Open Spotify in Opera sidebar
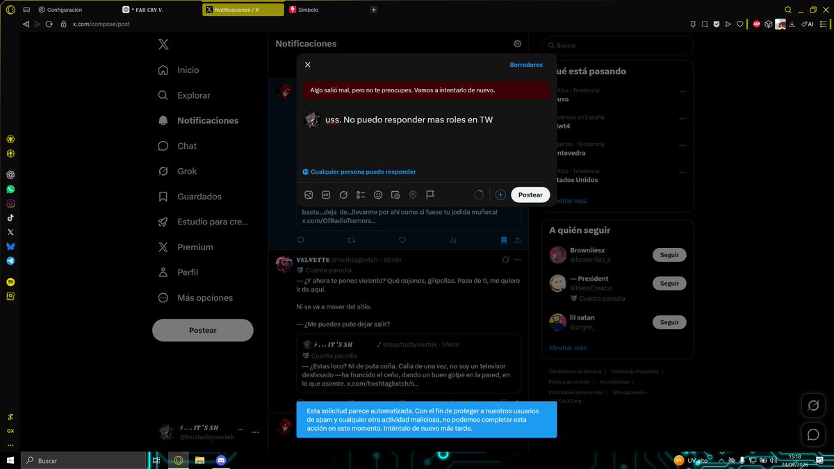Image resolution: width=834 pixels, height=469 pixels. point(10,282)
